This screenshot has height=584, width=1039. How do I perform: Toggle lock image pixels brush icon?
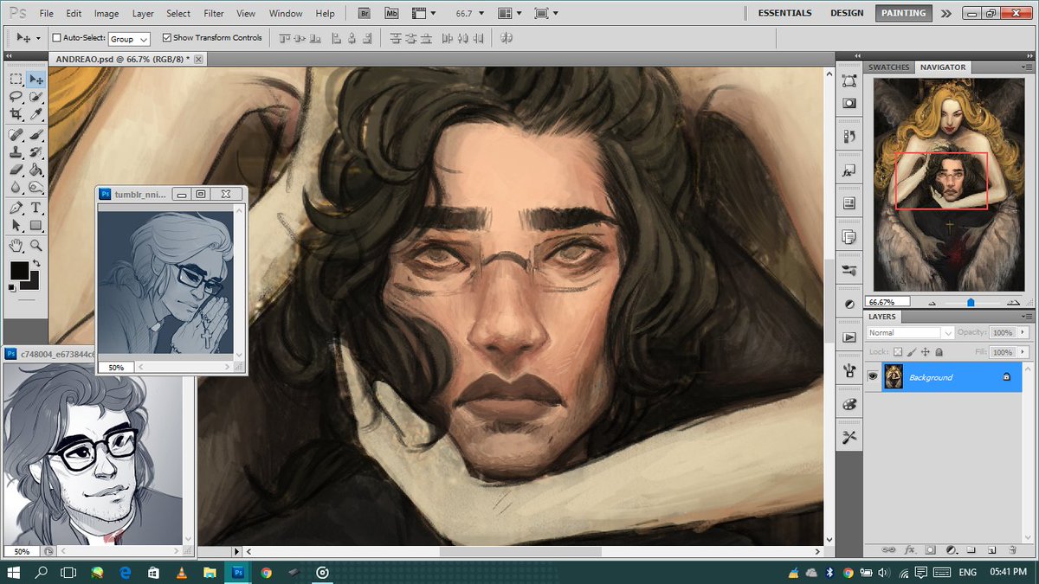(911, 352)
